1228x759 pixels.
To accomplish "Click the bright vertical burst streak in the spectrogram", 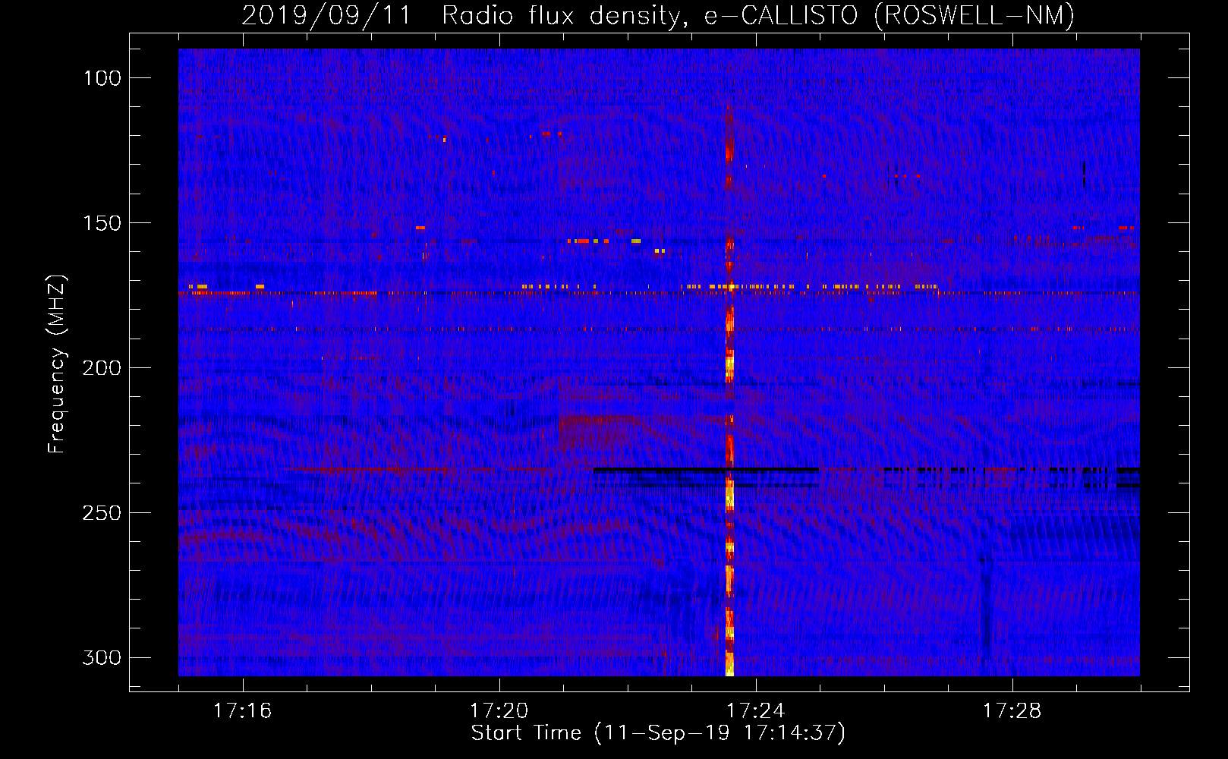I will click(729, 391).
